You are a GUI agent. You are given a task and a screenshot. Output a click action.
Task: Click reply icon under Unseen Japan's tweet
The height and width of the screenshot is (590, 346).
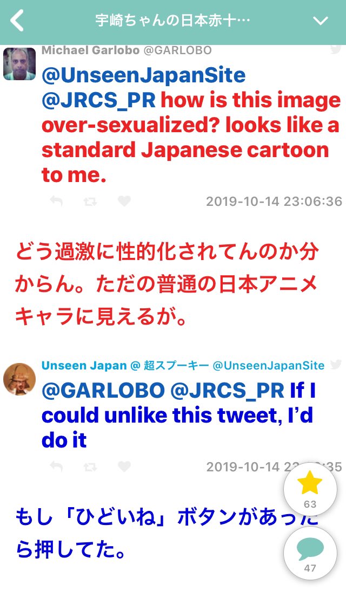[x=56, y=467]
